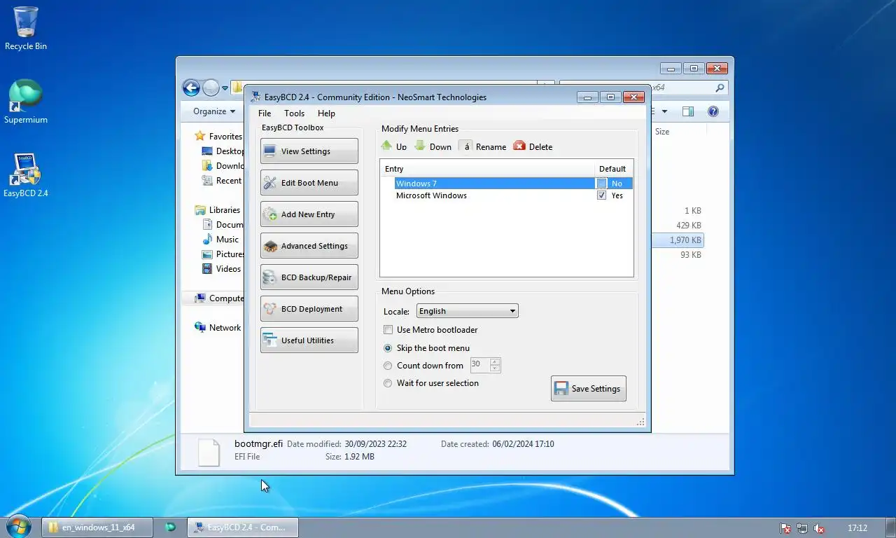Select Wait for user selection option
896x538 pixels.
(x=388, y=383)
